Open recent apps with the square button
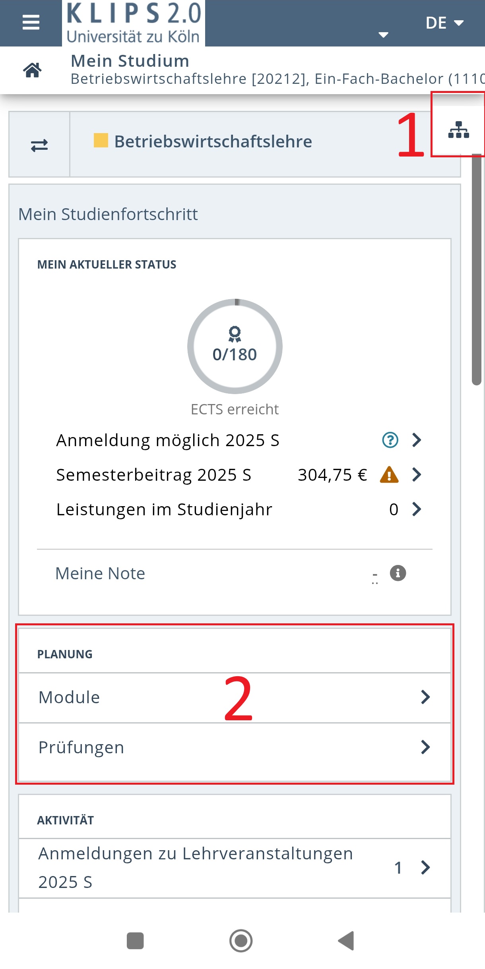The width and height of the screenshot is (485, 969). click(x=135, y=940)
